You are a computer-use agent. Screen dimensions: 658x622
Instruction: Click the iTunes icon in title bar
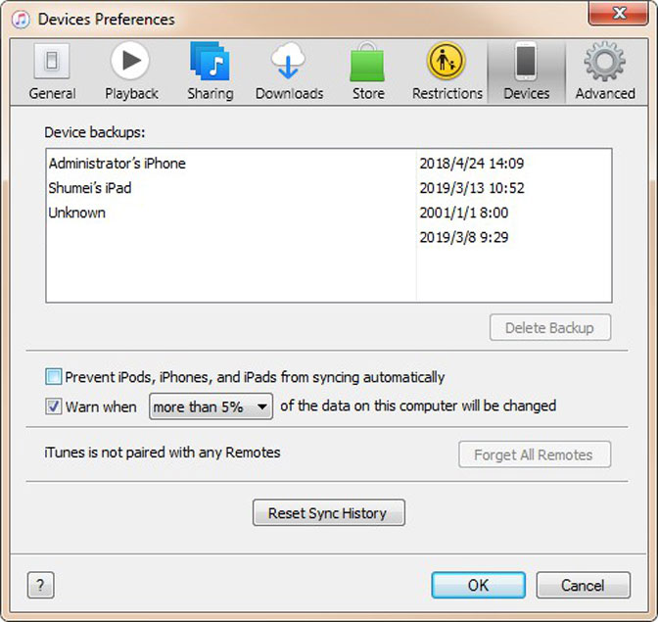tap(21, 20)
